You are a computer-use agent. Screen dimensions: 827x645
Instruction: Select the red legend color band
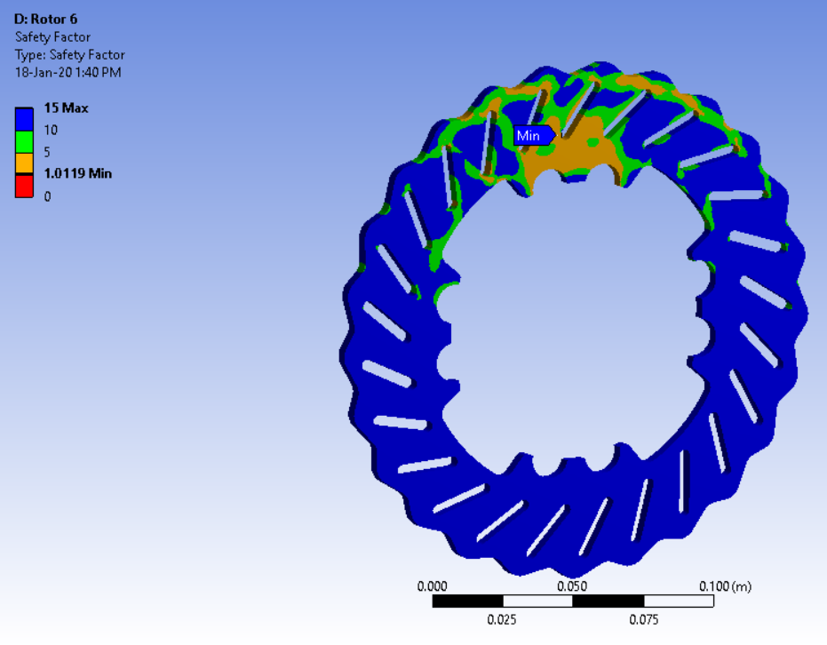pyautogui.click(x=24, y=187)
